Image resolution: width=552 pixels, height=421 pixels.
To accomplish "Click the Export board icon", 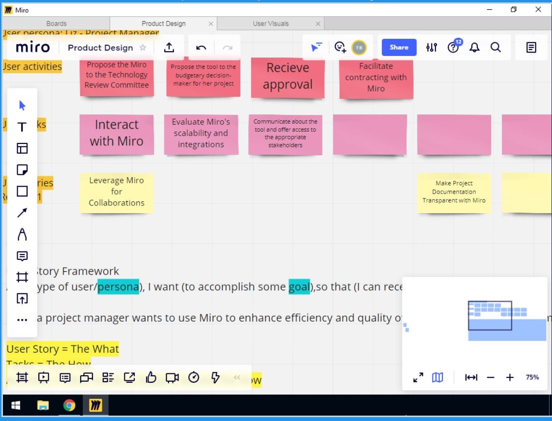I will point(169,48).
